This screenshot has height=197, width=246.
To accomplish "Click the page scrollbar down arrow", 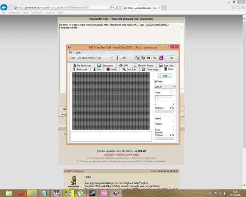I will [x=244, y=185].
